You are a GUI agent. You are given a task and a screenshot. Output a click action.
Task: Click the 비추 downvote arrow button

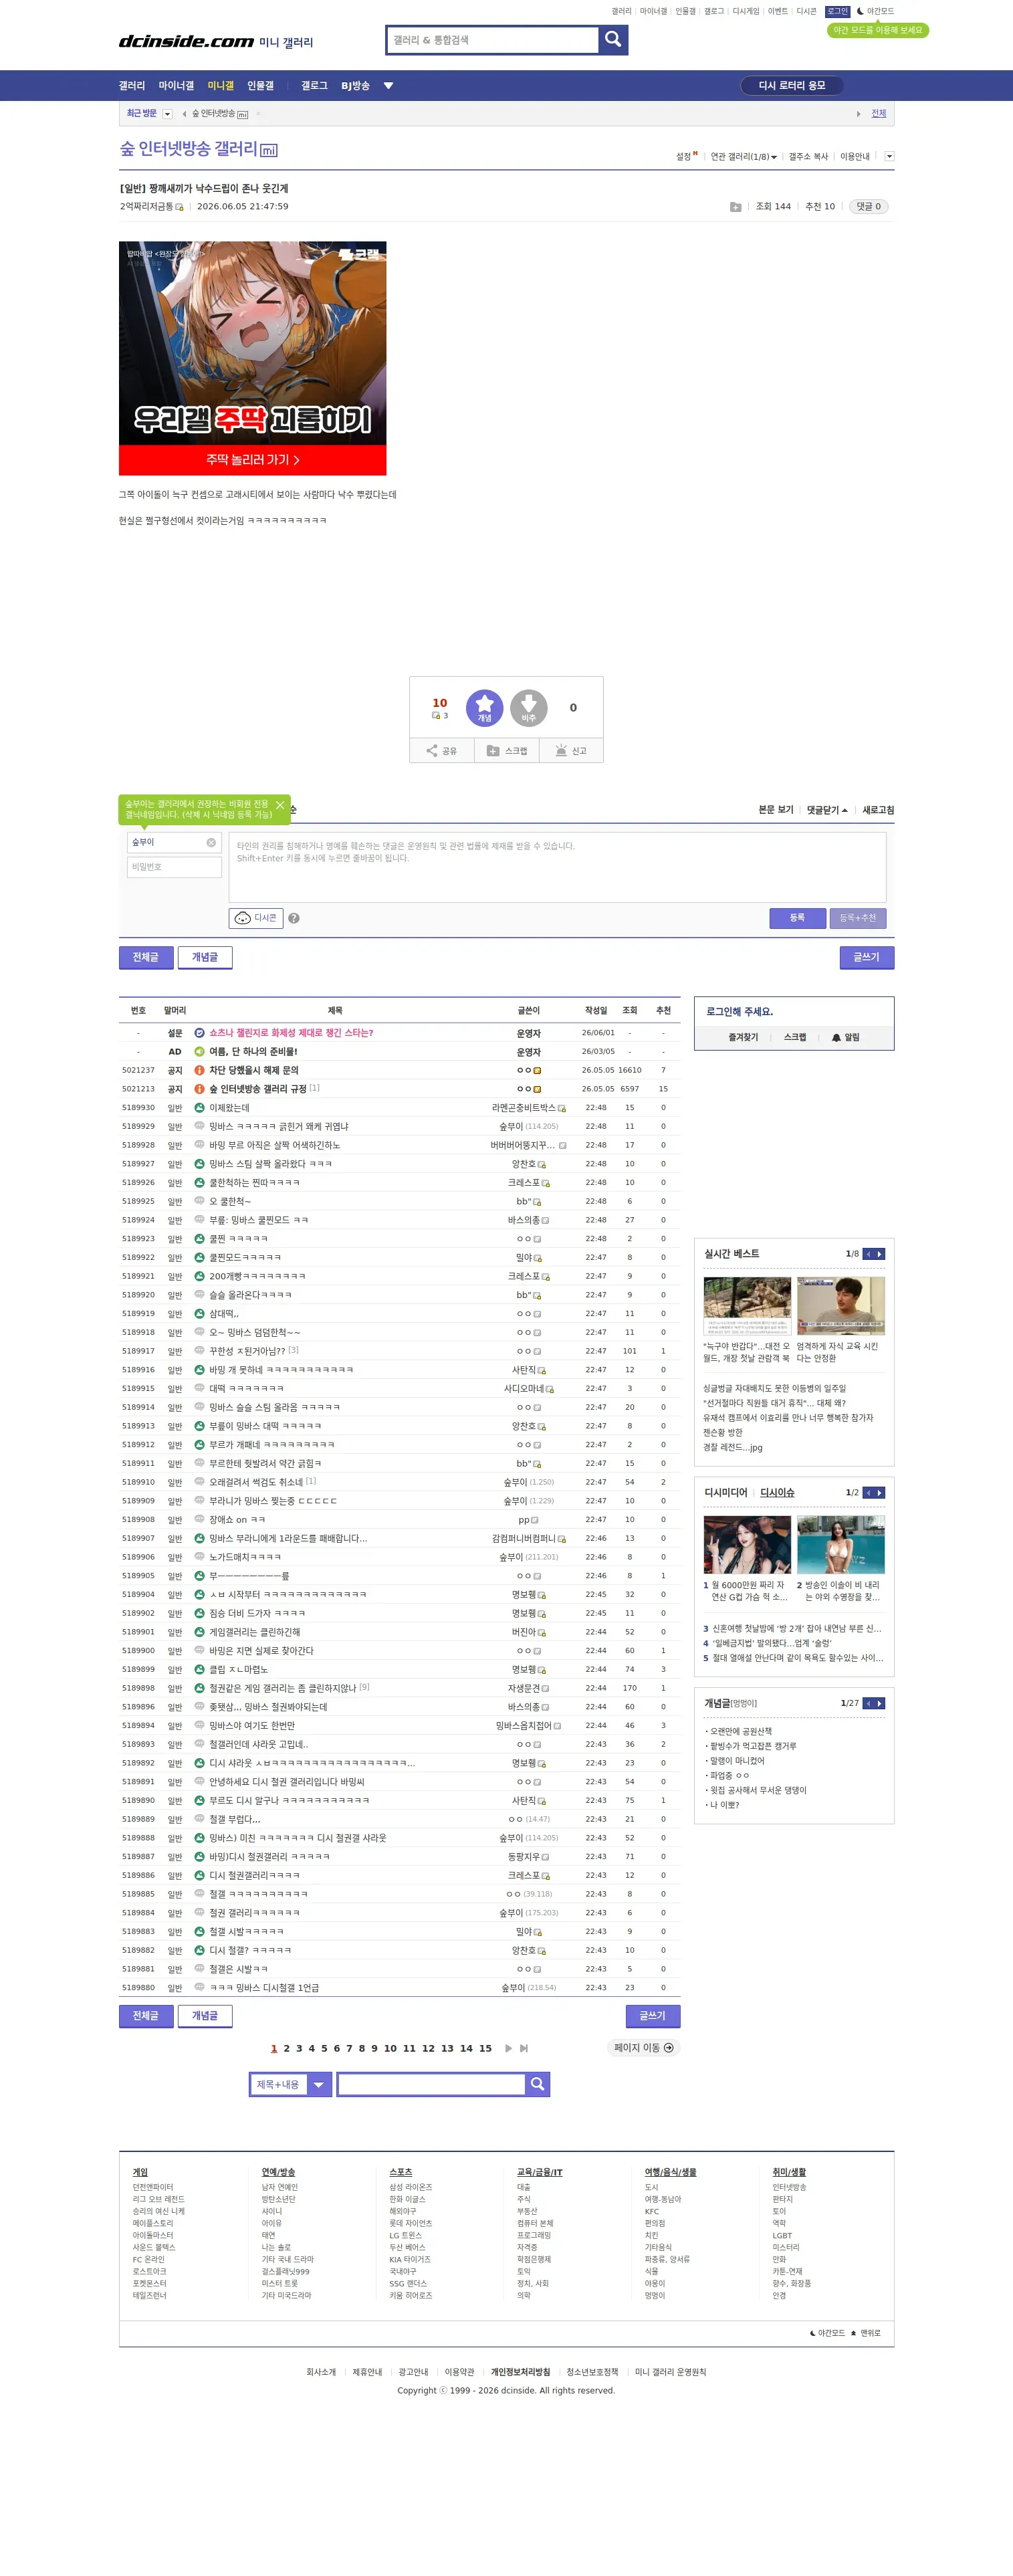pos(529,708)
